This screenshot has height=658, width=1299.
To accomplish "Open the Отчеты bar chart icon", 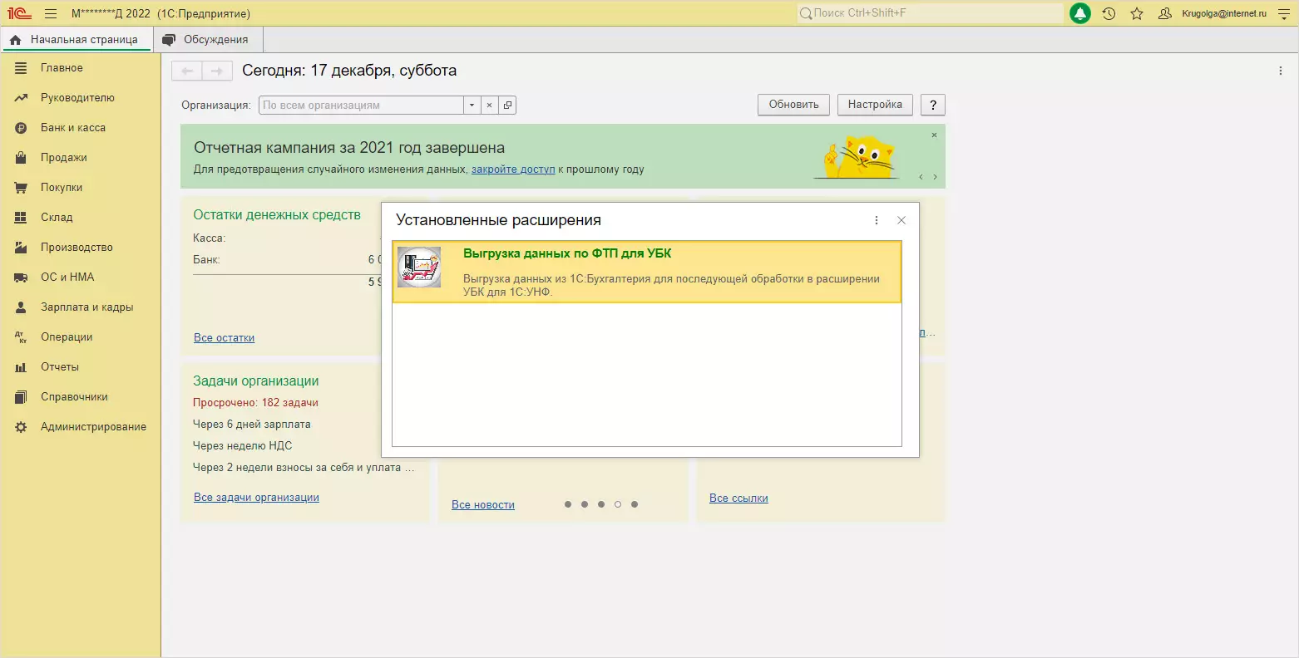I will [x=22, y=367].
